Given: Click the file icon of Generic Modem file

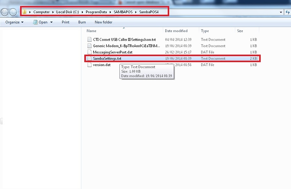Looking at the screenshot, I should (x=89, y=46).
